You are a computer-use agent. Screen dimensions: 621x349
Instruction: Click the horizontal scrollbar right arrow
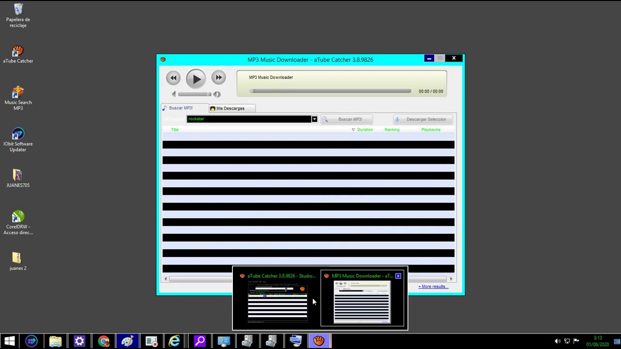[x=451, y=279]
